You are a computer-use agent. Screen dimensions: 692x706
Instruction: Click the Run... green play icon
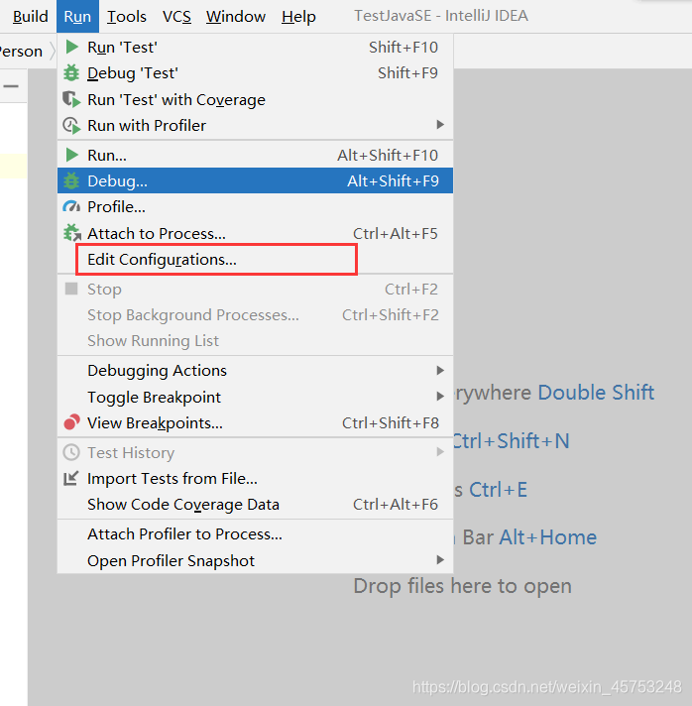71,155
